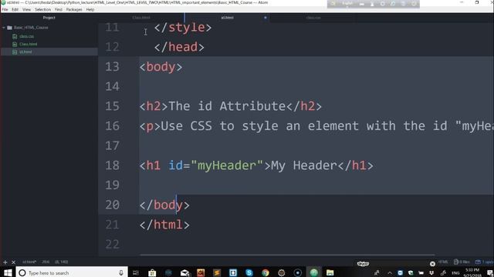Click the Class.html file icon in tree
This screenshot has height=277, width=494.
pos(15,45)
